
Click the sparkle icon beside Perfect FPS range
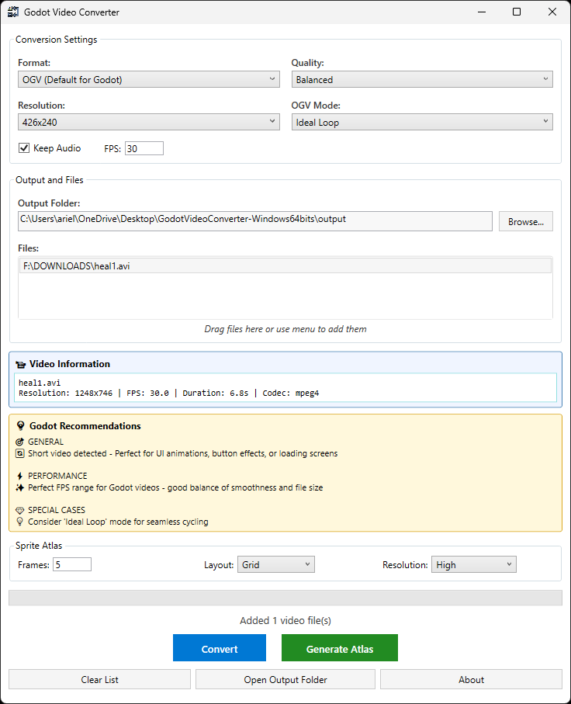tap(20, 488)
